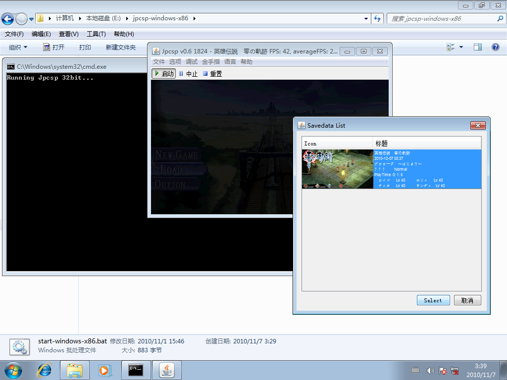Click the 中止 pause button in Jpcsp
Screen dimensions: 507x380
point(188,74)
